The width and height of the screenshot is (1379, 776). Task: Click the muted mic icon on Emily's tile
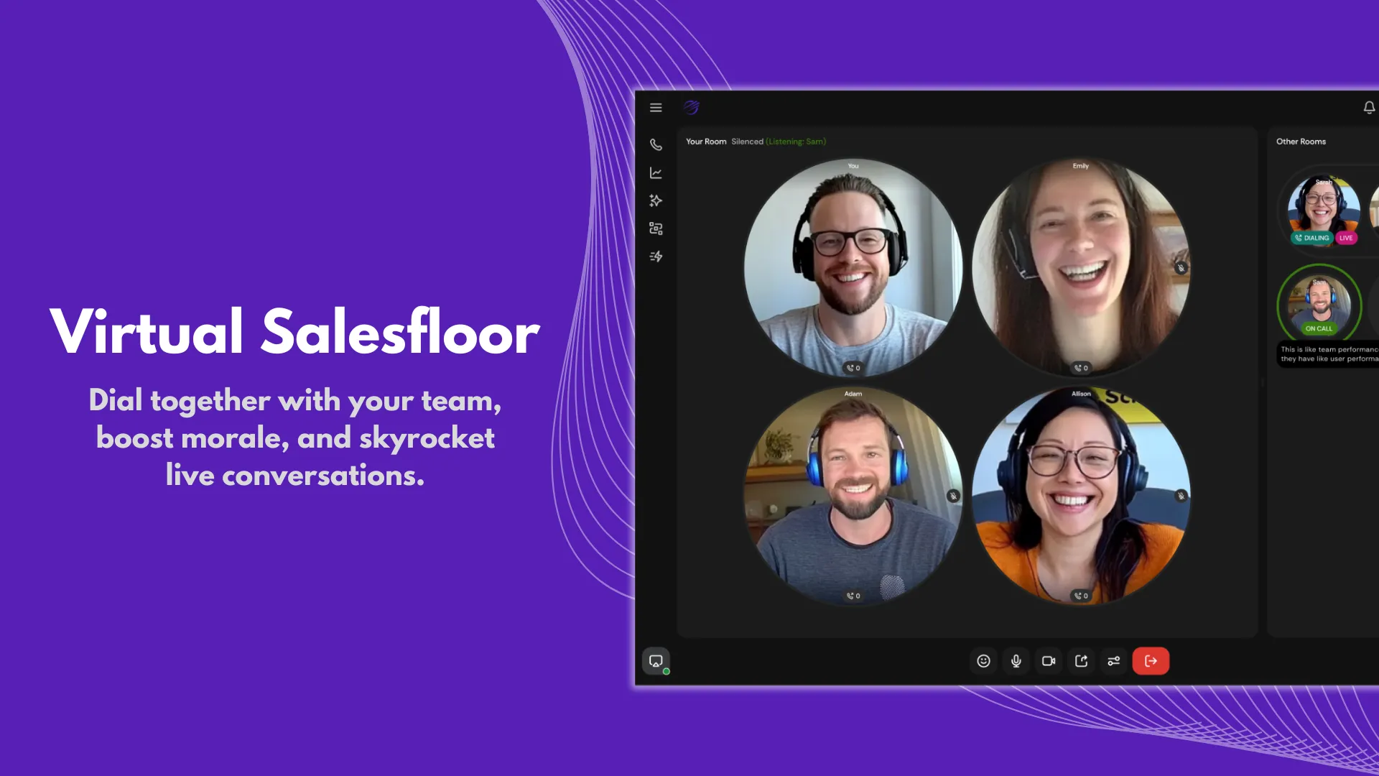(1181, 268)
